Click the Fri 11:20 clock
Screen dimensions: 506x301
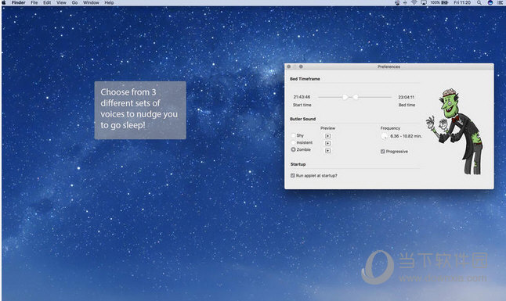(x=462, y=2)
